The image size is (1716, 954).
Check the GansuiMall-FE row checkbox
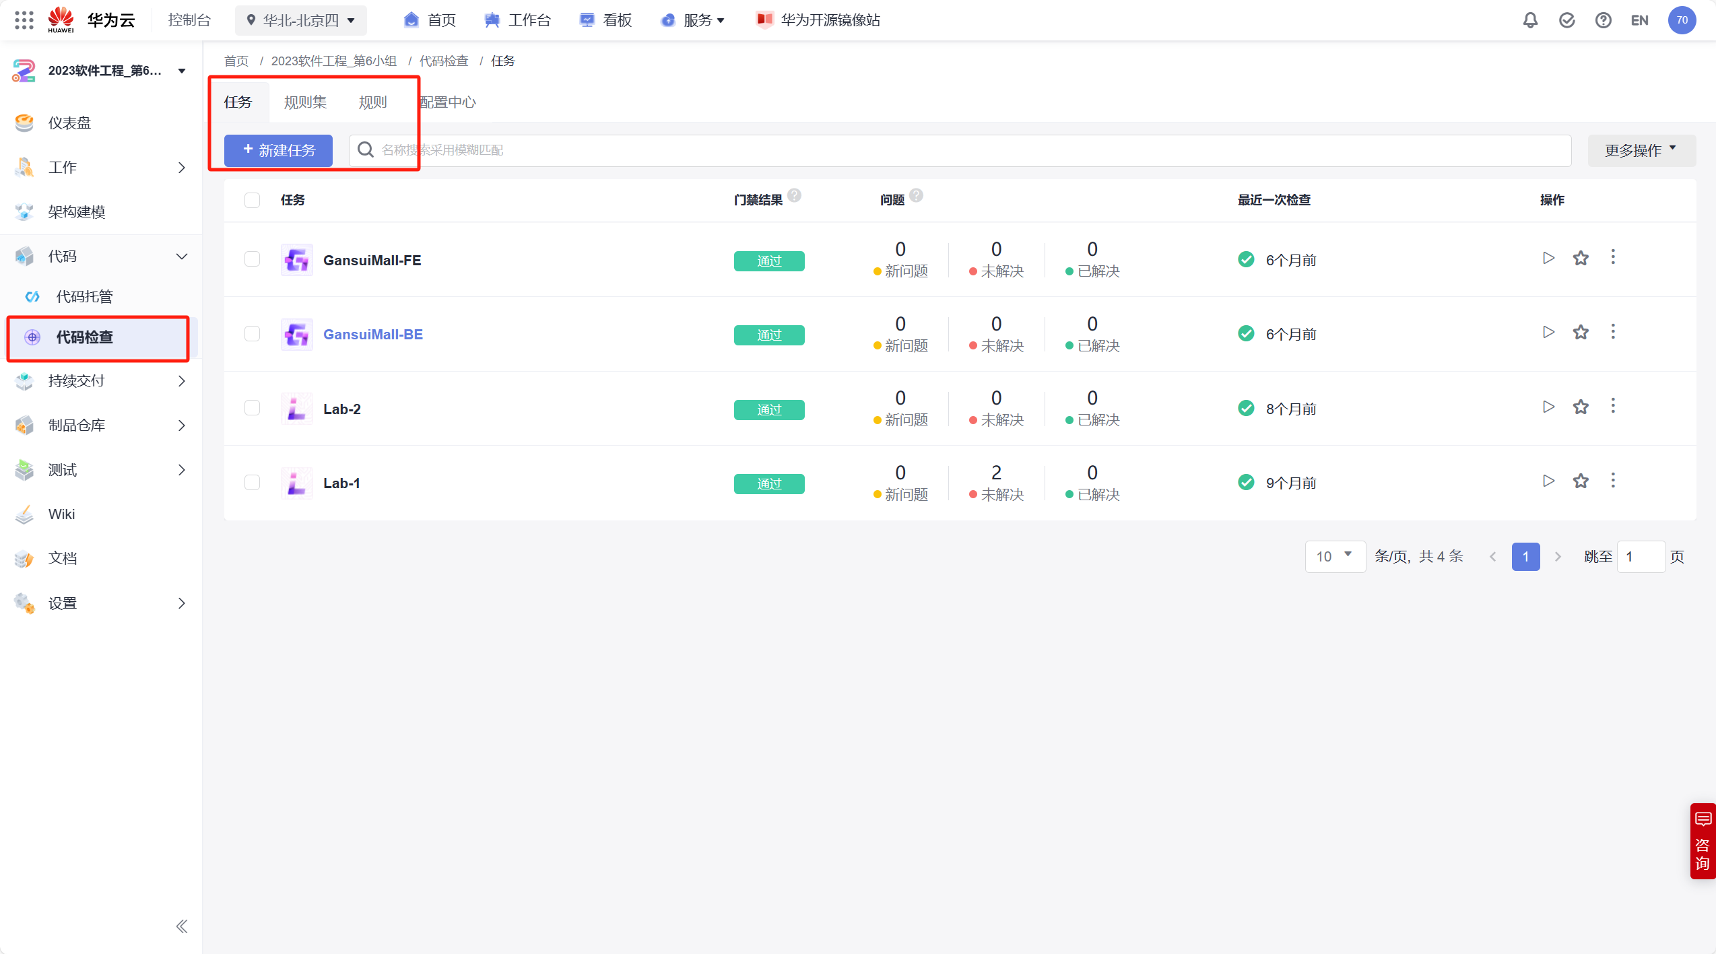pyautogui.click(x=252, y=259)
